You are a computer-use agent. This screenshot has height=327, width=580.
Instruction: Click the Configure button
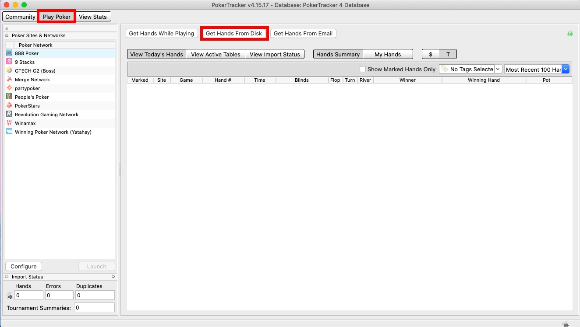[24, 266]
